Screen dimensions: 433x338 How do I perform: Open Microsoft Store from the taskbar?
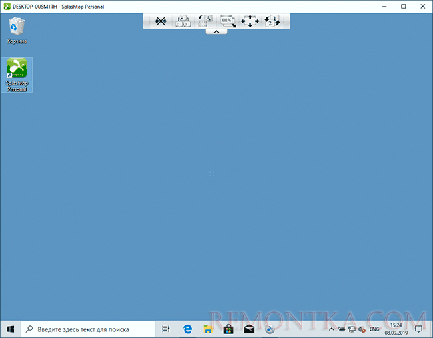(228, 329)
